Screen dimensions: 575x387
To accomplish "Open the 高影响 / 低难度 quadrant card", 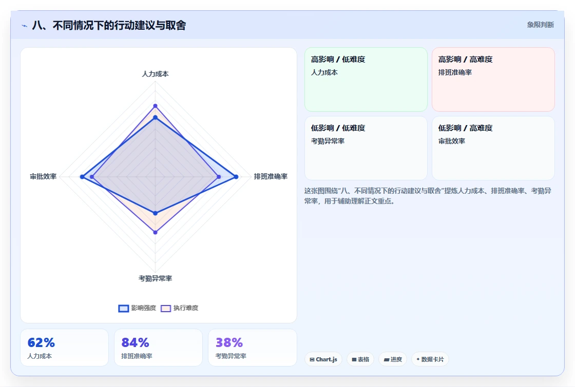I will [366, 79].
